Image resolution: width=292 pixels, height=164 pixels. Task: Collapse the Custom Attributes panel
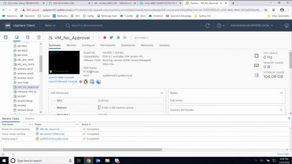281,110
